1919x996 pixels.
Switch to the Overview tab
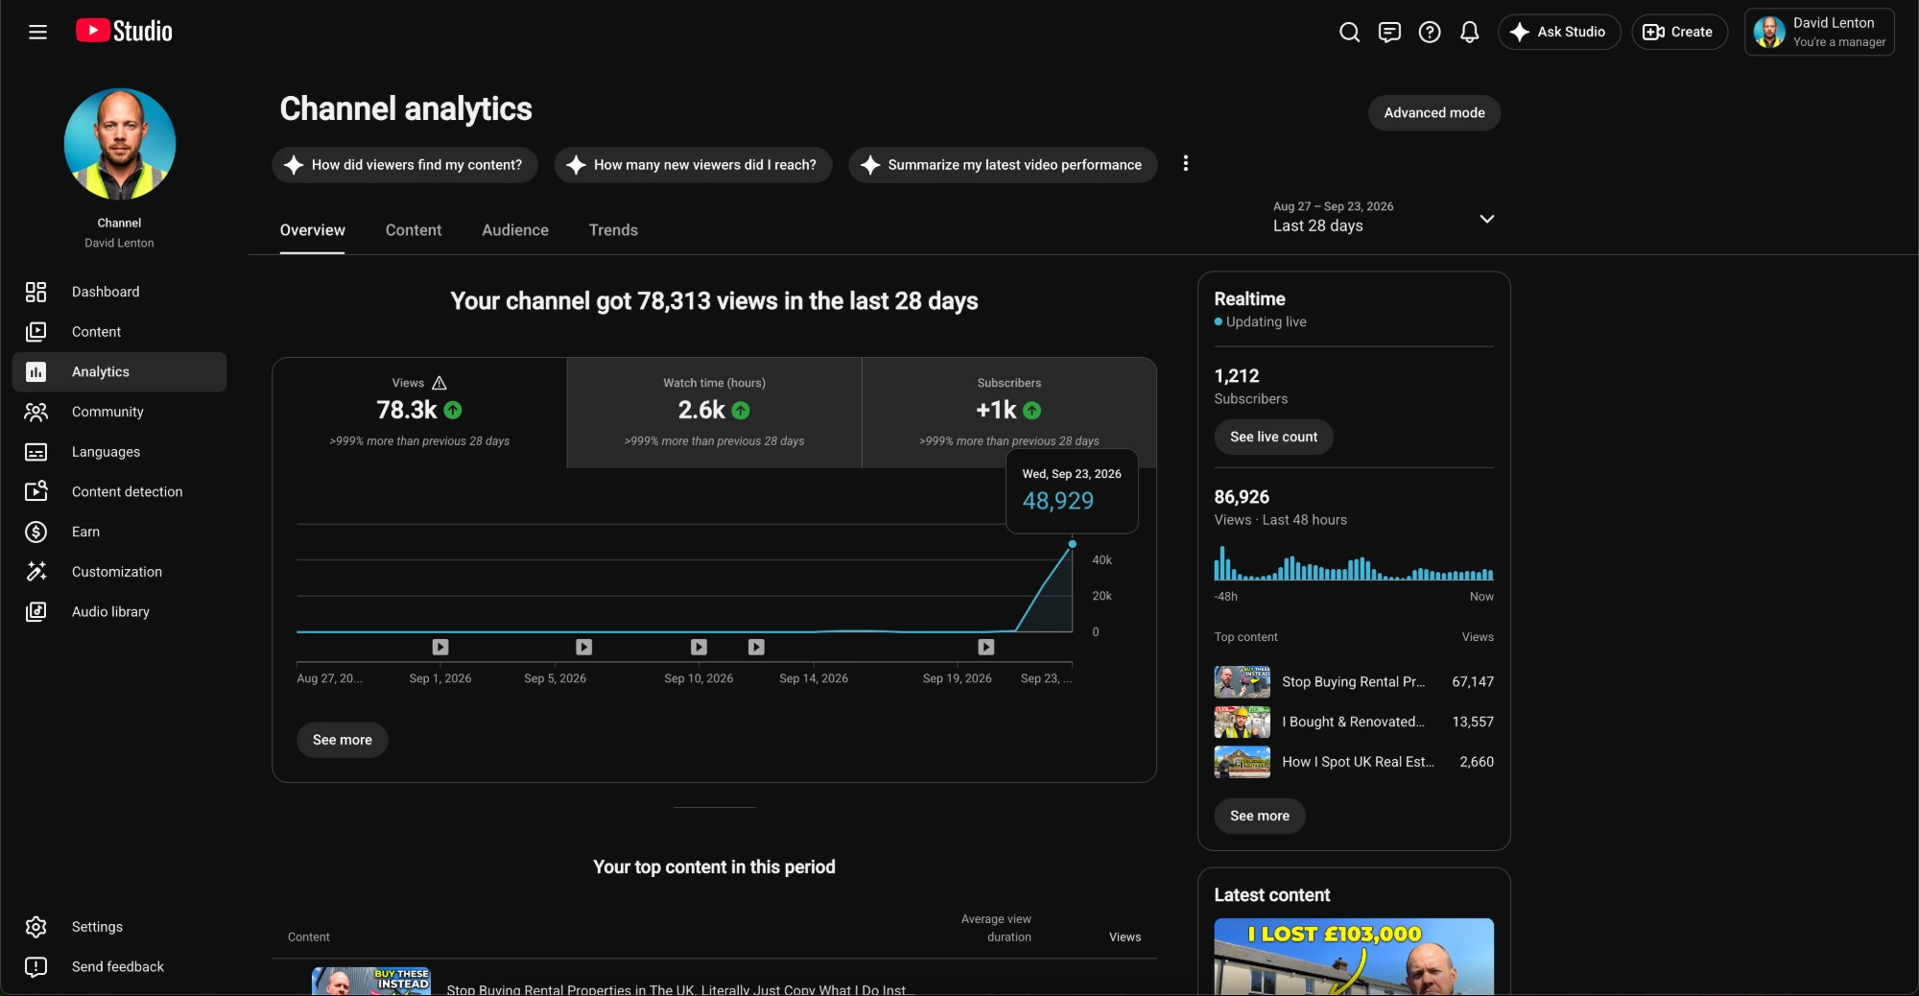tap(312, 230)
